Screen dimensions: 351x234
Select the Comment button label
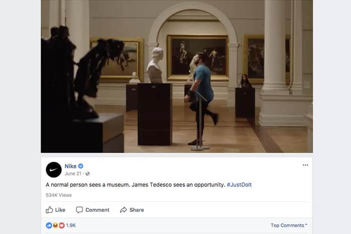point(97,210)
